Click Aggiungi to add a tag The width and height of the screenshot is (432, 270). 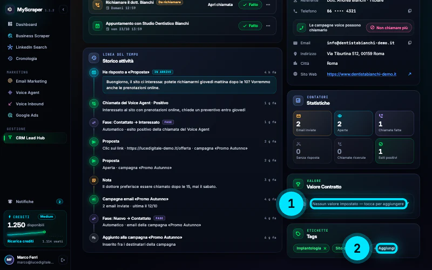386,248
